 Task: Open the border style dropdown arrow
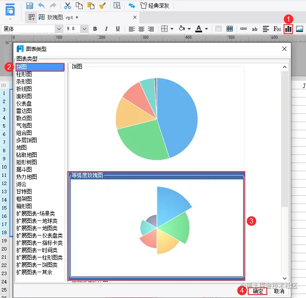[x=172, y=29]
